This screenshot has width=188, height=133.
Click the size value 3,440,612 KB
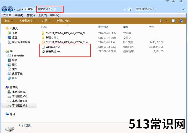click(x=156, y=42)
